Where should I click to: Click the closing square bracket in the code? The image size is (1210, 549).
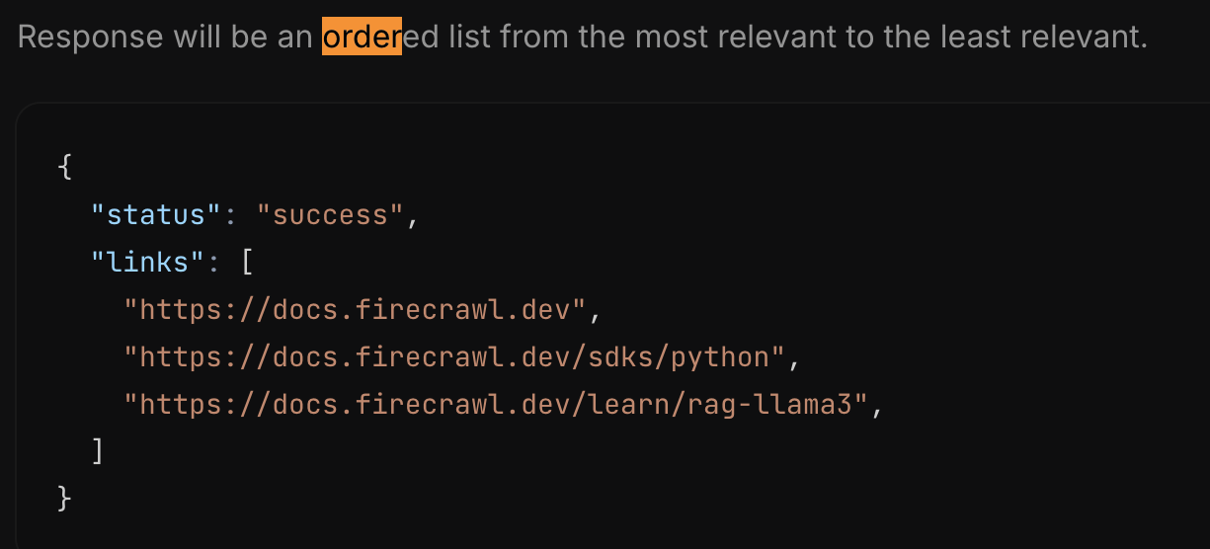[x=97, y=451]
